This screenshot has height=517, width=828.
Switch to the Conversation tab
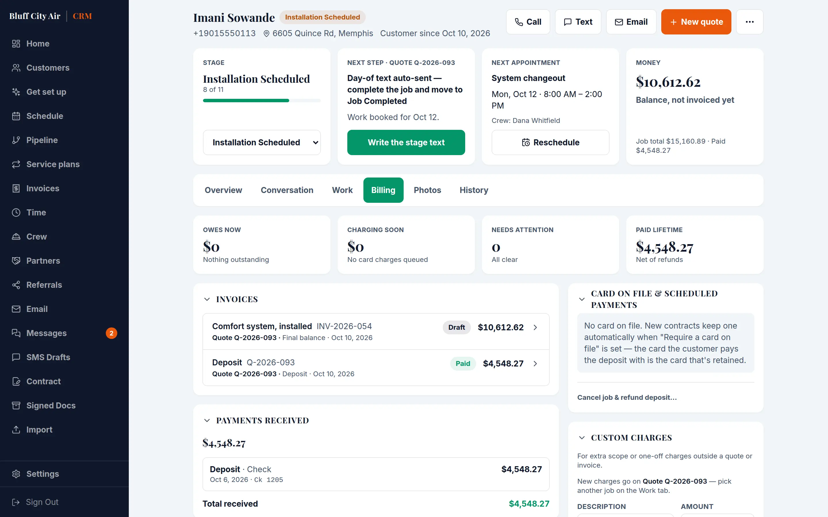click(x=287, y=190)
